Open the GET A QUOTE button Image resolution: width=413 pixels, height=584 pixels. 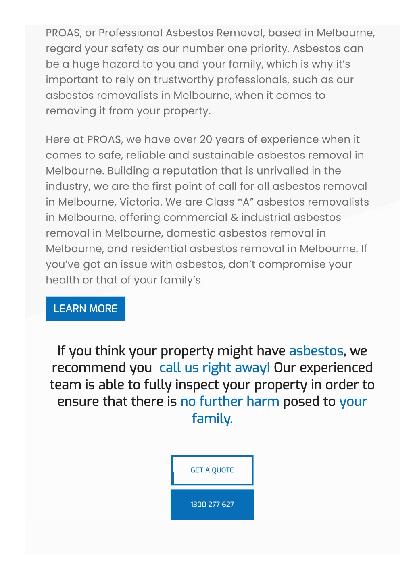click(x=212, y=470)
